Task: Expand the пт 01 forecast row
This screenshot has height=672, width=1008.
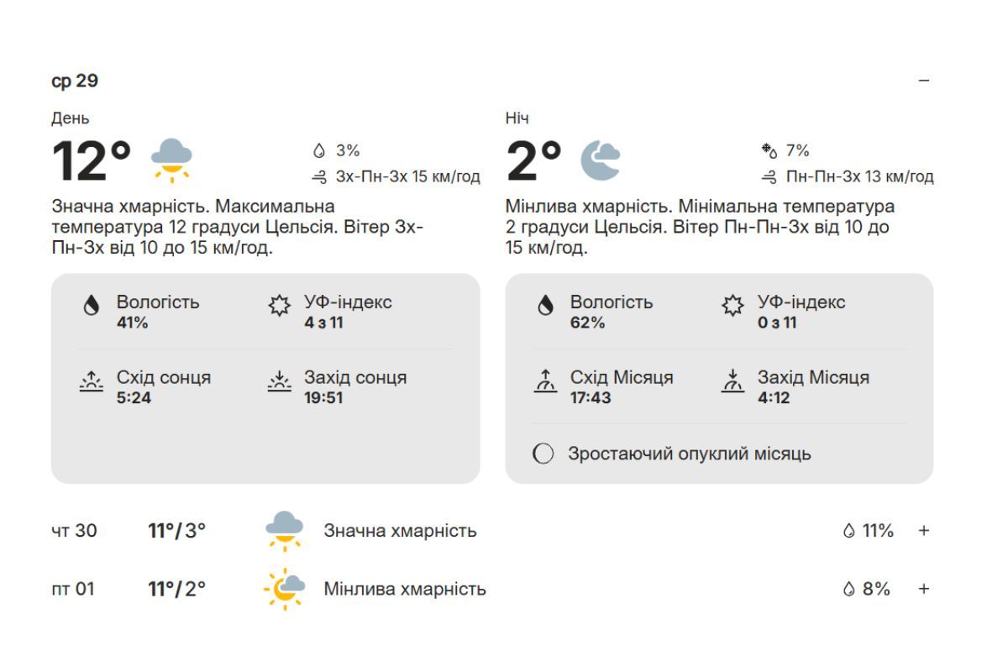Action: click(924, 589)
